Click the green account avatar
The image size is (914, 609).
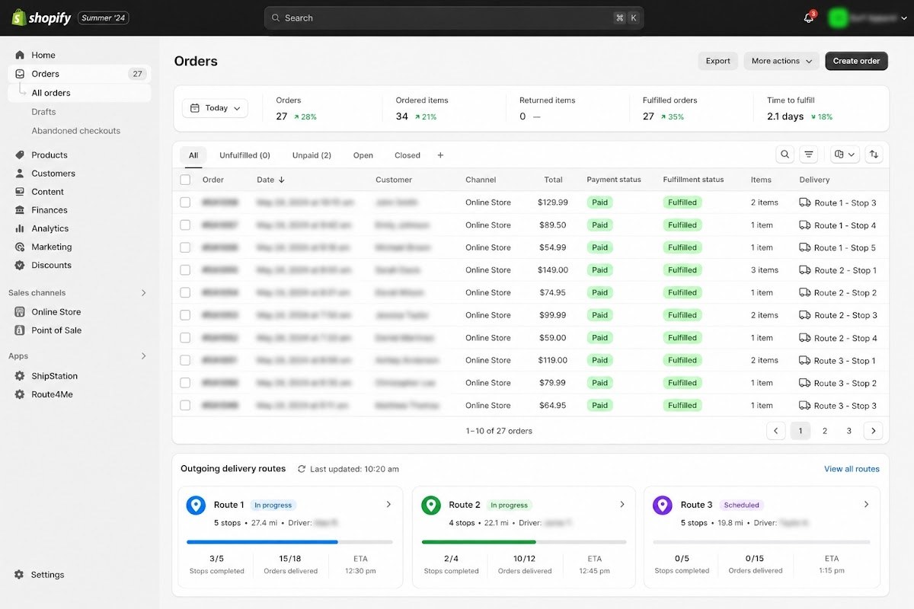click(839, 18)
